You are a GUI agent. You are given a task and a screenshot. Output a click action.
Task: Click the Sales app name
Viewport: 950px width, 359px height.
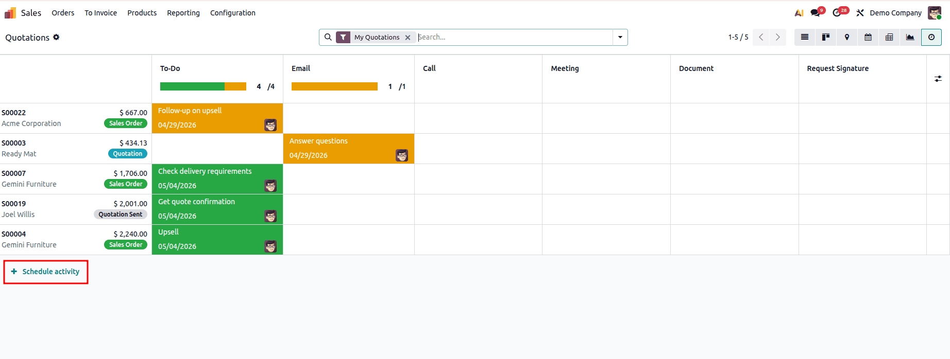tap(31, 13)
